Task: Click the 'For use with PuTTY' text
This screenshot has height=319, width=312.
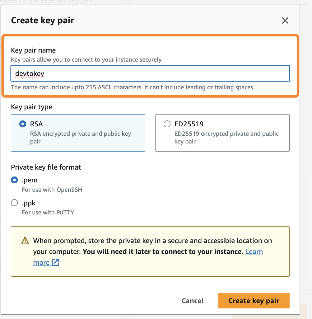Action: (x=48, y=213)
